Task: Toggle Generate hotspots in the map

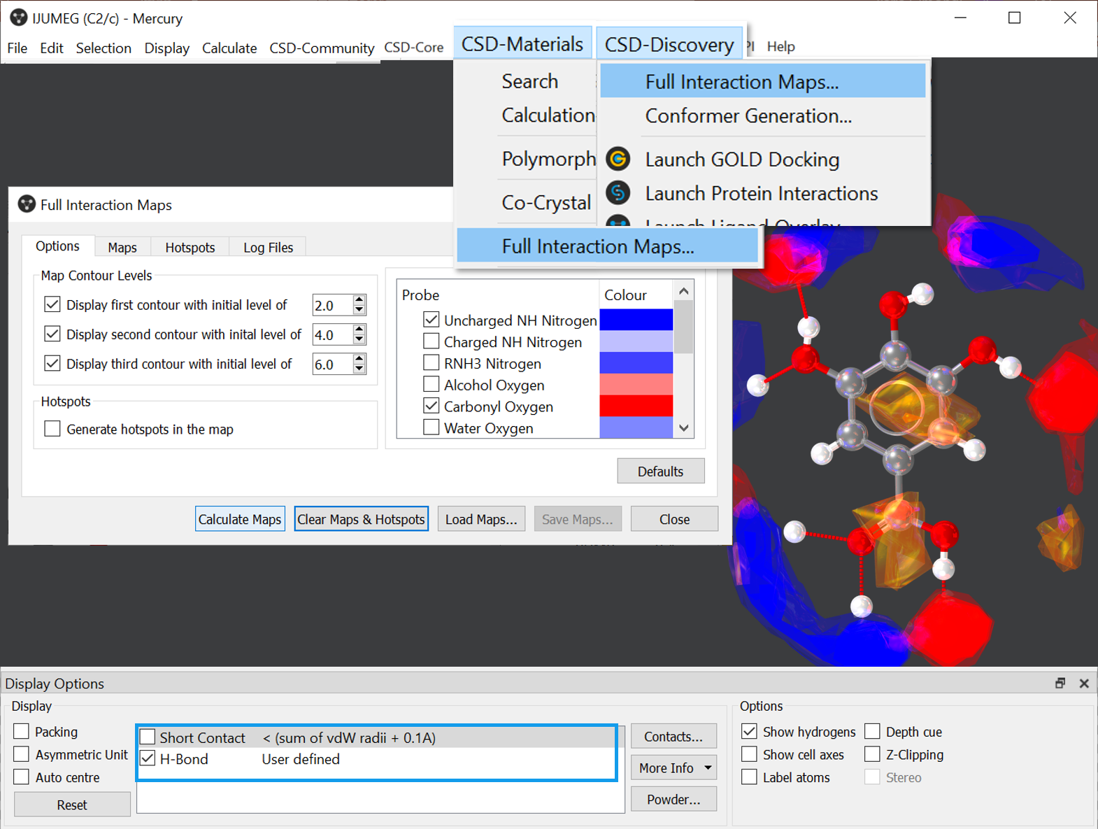Action: tap(52, 429)
